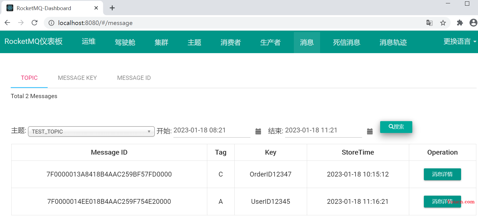Open the browser profile avatar
Screen dimensions: 478x217
pos(473,23)
